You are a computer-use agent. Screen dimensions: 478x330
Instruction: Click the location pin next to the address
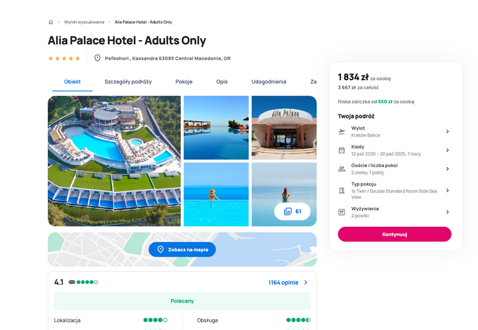coord(97,58)
